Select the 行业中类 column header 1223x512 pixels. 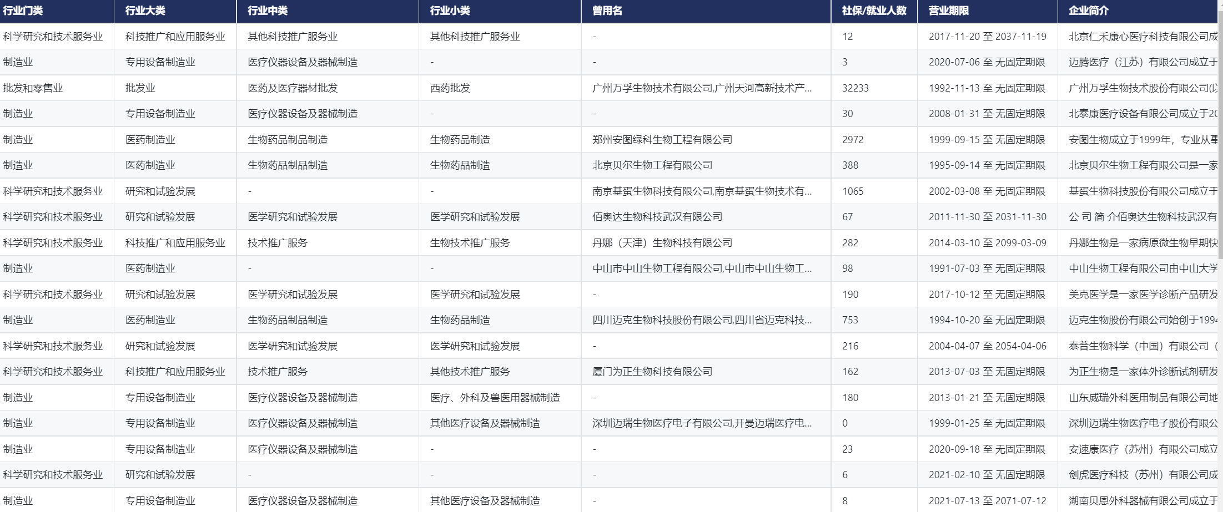click(268, 11)
